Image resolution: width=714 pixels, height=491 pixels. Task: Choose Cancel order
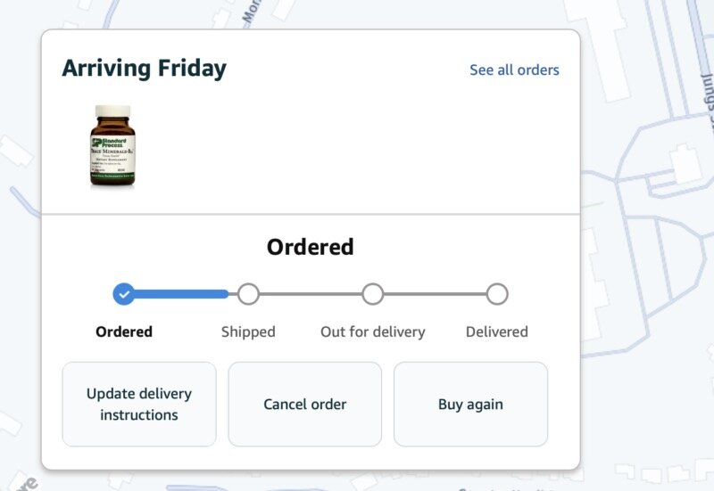point(304,405)
